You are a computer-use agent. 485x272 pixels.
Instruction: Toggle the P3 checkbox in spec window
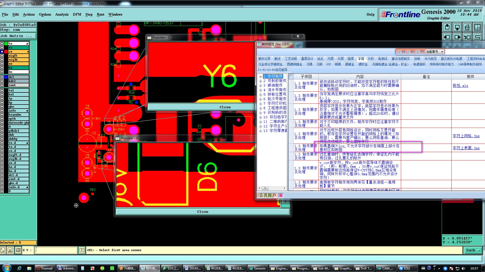coord(418,52)
